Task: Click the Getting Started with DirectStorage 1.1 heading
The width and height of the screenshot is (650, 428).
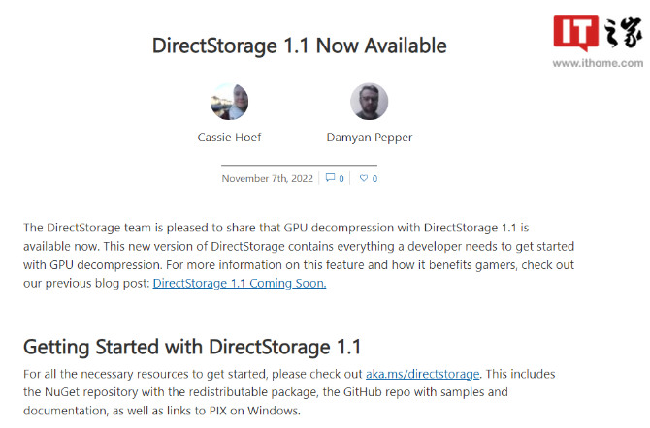Action: point(192,347)
